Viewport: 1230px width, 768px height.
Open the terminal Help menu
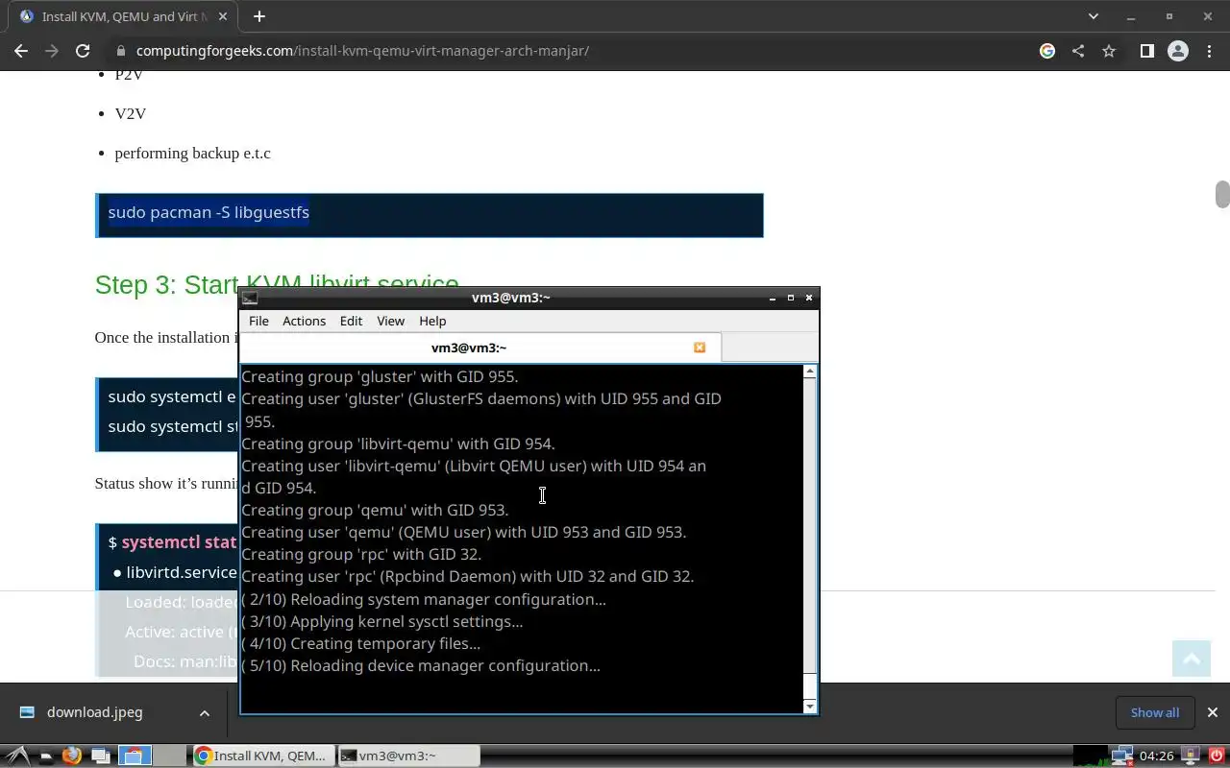pyautogui.click(x=432, y=321)
